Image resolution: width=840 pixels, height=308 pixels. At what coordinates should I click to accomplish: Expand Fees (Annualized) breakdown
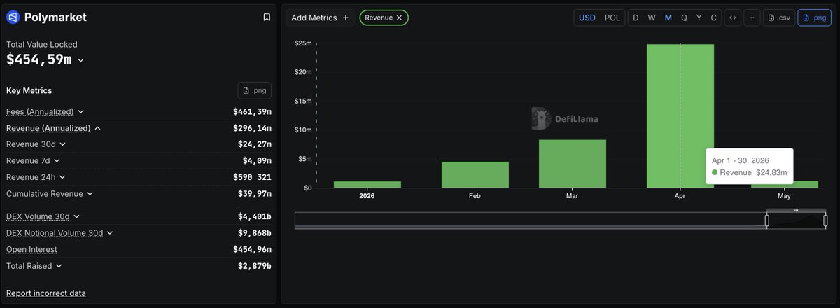81,111
